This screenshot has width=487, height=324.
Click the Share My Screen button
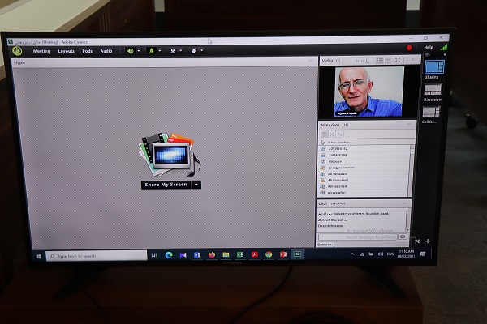click(166, 185)
